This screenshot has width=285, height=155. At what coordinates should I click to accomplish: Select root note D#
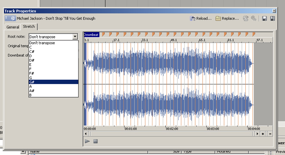point(54,60)
